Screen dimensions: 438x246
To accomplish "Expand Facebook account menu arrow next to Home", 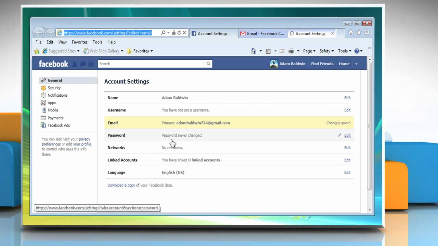I will pyautogui.click(x=356, y=64).
